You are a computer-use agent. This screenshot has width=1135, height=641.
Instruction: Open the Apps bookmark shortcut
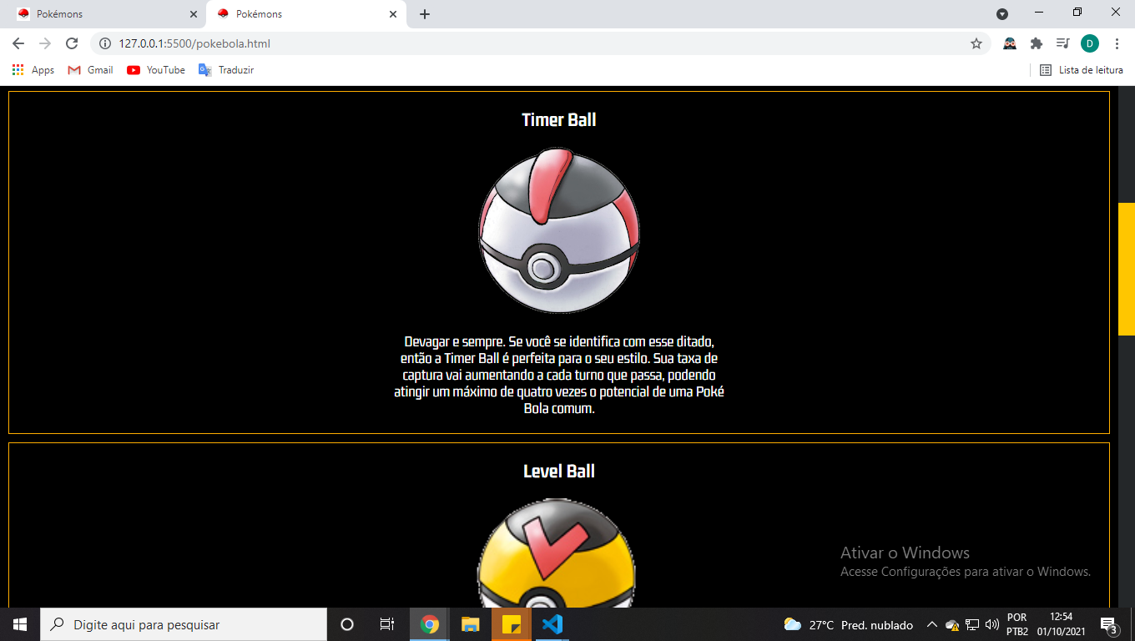[33, 70]
